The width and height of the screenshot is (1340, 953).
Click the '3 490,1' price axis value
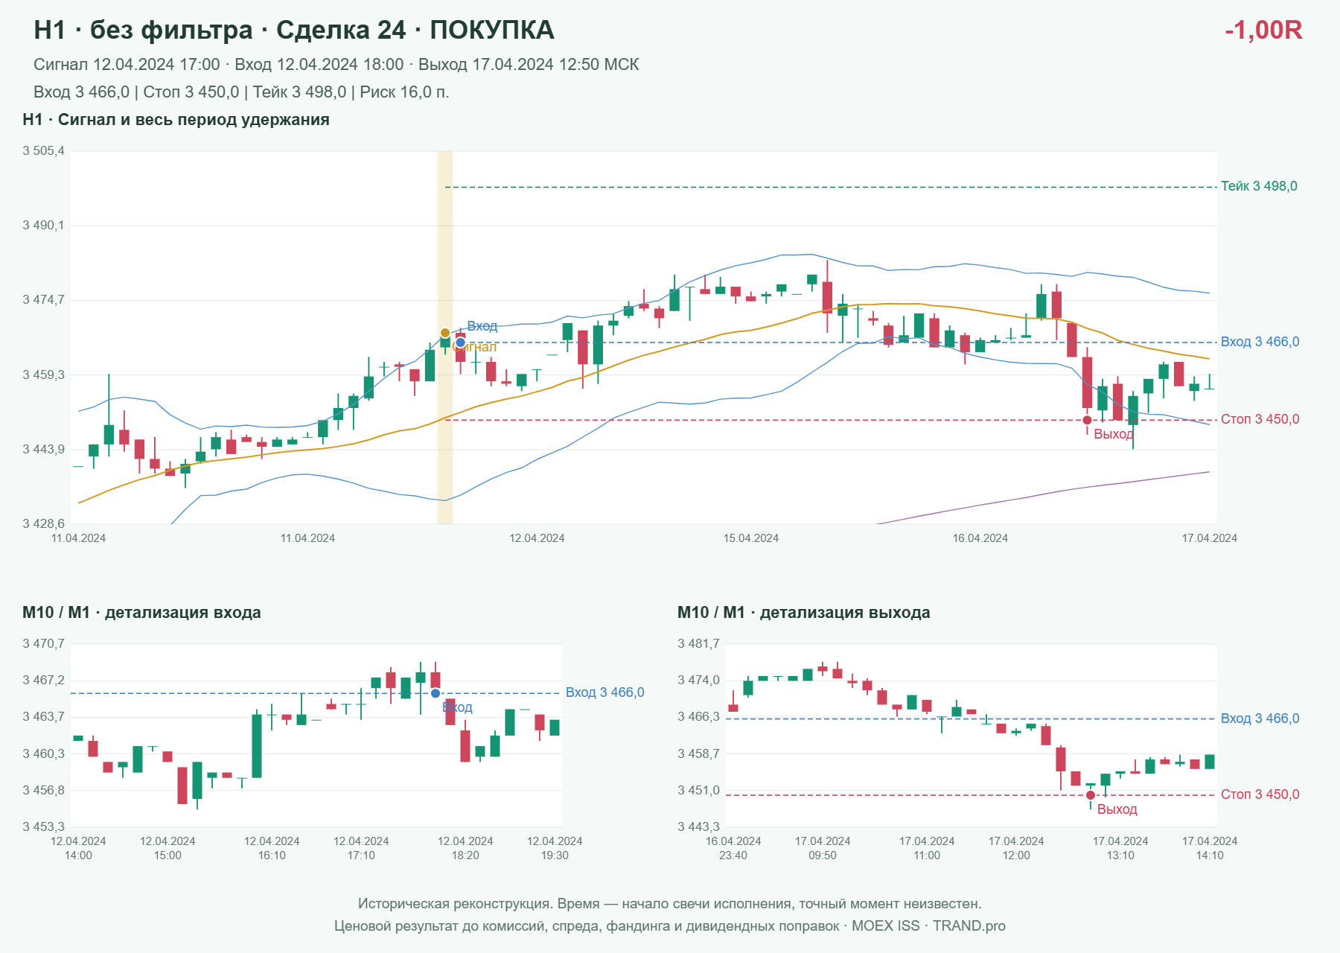pos(43,226)
